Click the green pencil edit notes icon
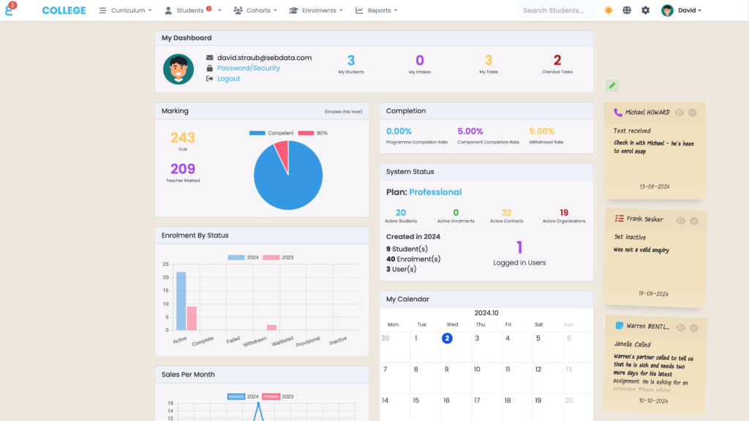749x421 pixels. (612, 86)
